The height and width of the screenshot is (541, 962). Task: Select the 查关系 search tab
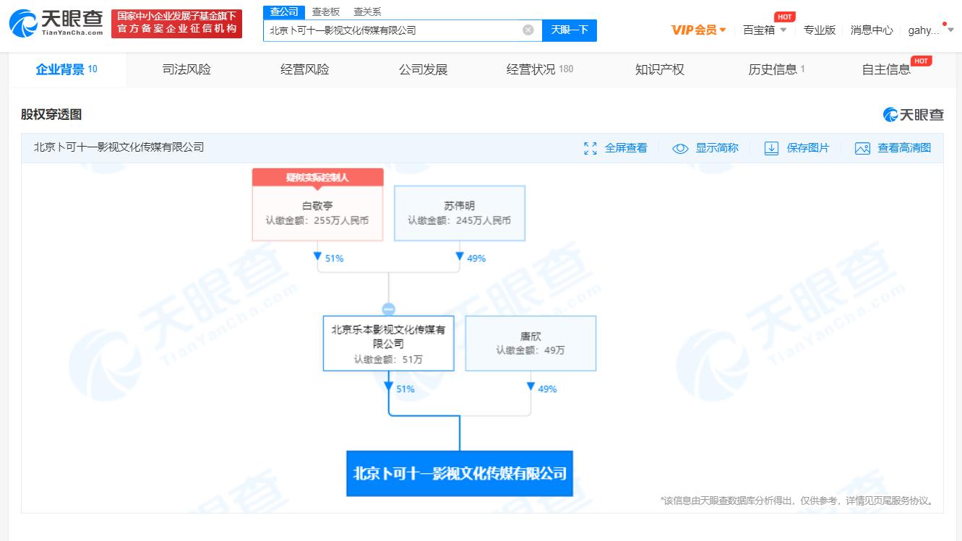(x=367, y=12)
